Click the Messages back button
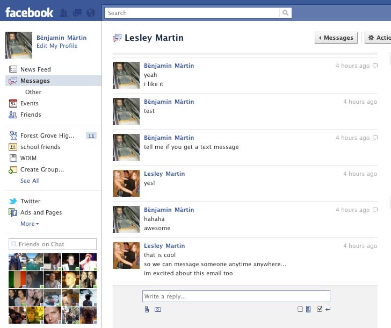Viewport: 391px width, 328px height. [x=336, y=38]
